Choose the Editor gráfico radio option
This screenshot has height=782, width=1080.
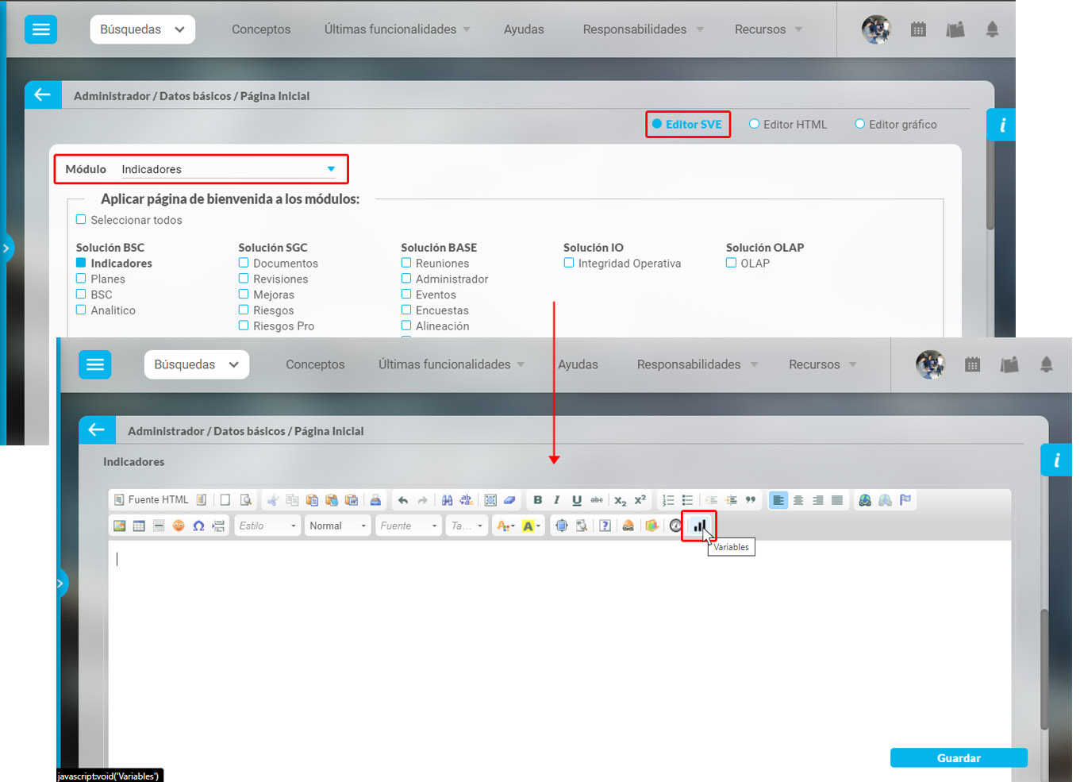tap(859, 124)
